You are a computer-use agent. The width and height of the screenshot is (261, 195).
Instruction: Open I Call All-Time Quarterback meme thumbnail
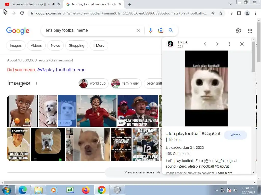(18, 144)
